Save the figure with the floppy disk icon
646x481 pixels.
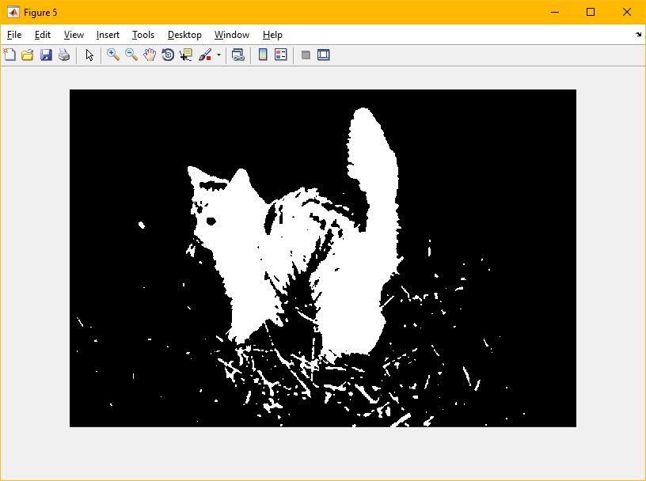click(x=46, y=55)
